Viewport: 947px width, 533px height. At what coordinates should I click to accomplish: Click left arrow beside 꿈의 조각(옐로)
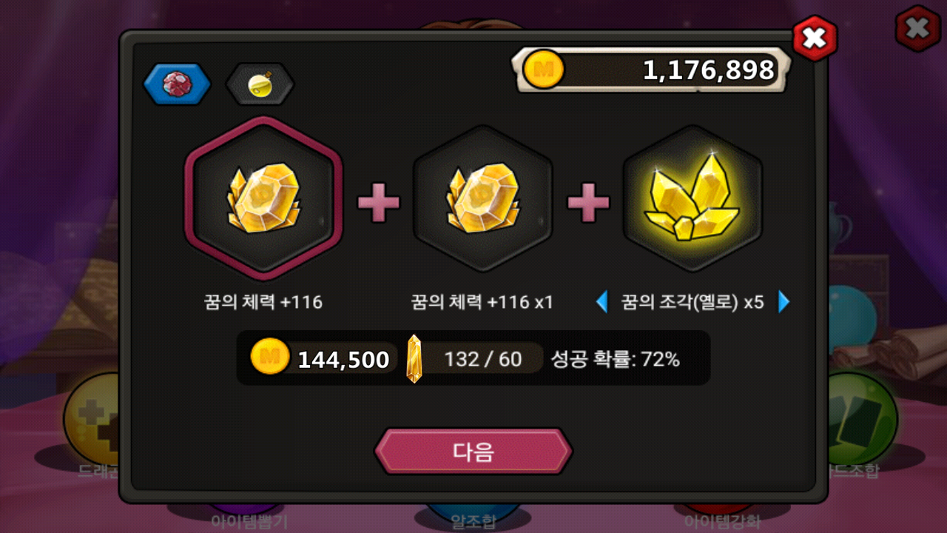tap(602, 301)
